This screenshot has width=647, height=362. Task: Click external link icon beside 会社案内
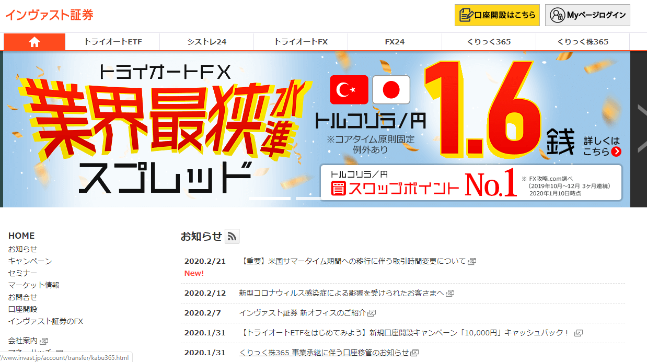tap(44, 341)
